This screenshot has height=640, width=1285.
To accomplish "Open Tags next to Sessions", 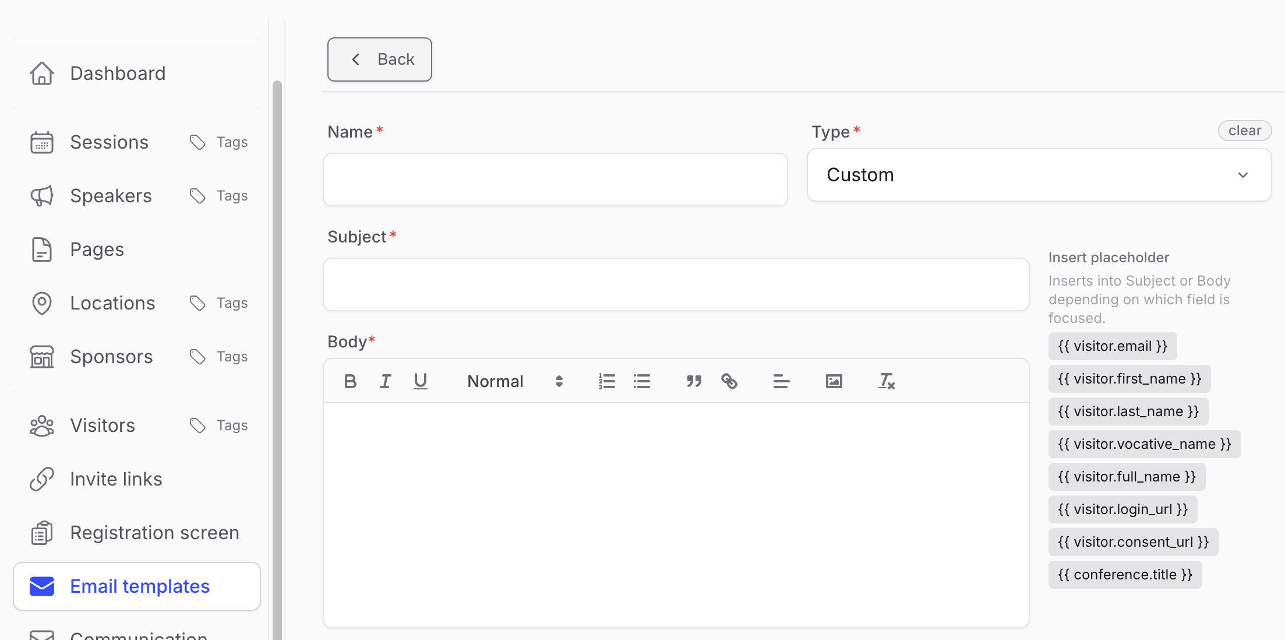I will point(218,142).
